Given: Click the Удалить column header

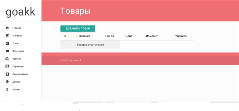Looking at the screenshot, I should click(x=181, y=36).
